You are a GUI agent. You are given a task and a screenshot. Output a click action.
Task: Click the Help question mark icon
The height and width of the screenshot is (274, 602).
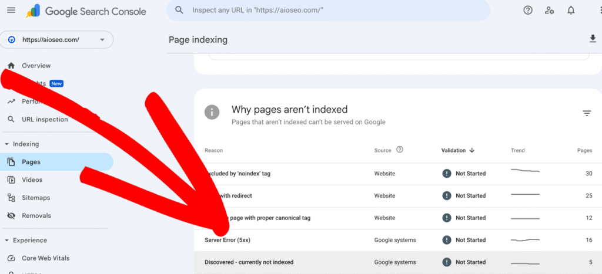(x=528, y=11)
